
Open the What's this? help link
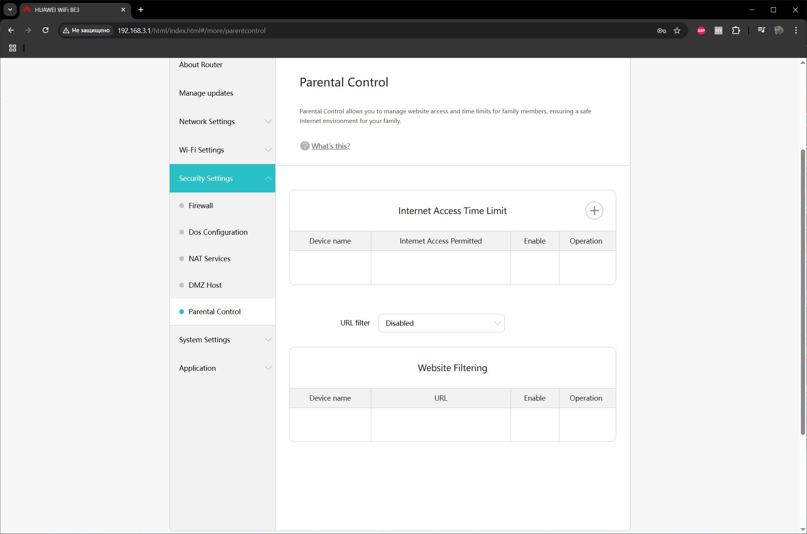coord(331,146)
